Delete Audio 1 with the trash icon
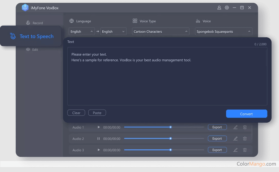This screenshot has height=172, width=279. coord(245,127)
